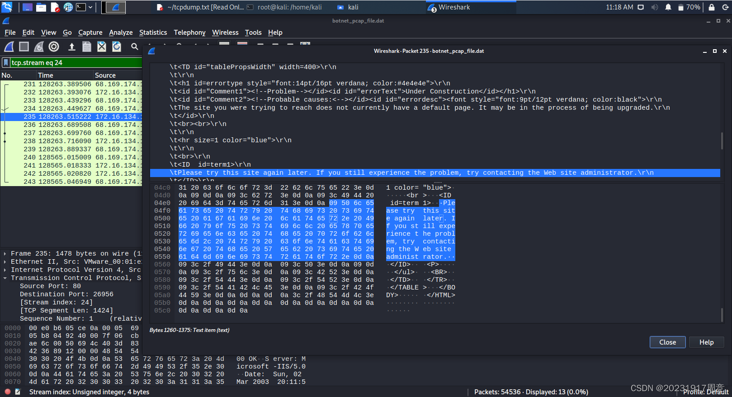Lock the screen with the padlock icon

click(x=712, y=7)
